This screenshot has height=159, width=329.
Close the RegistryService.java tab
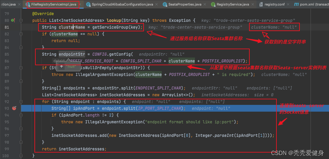253,5
